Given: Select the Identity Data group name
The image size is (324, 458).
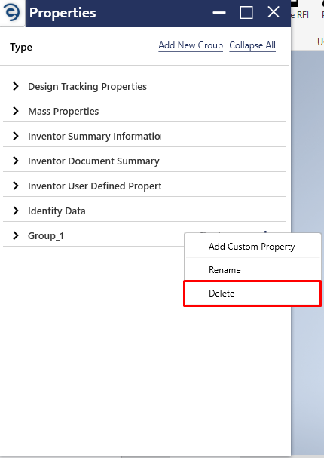Looking at the screenshot, I should click(x=57, y=211).
